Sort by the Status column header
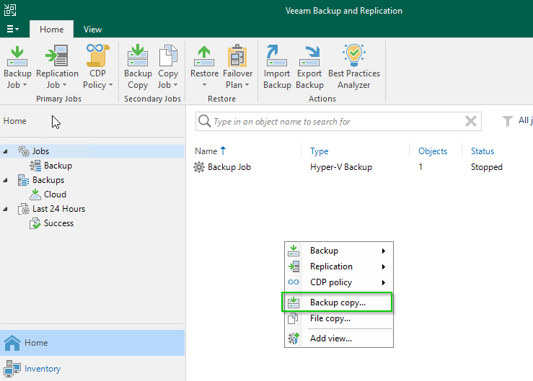 click(483, 151)
